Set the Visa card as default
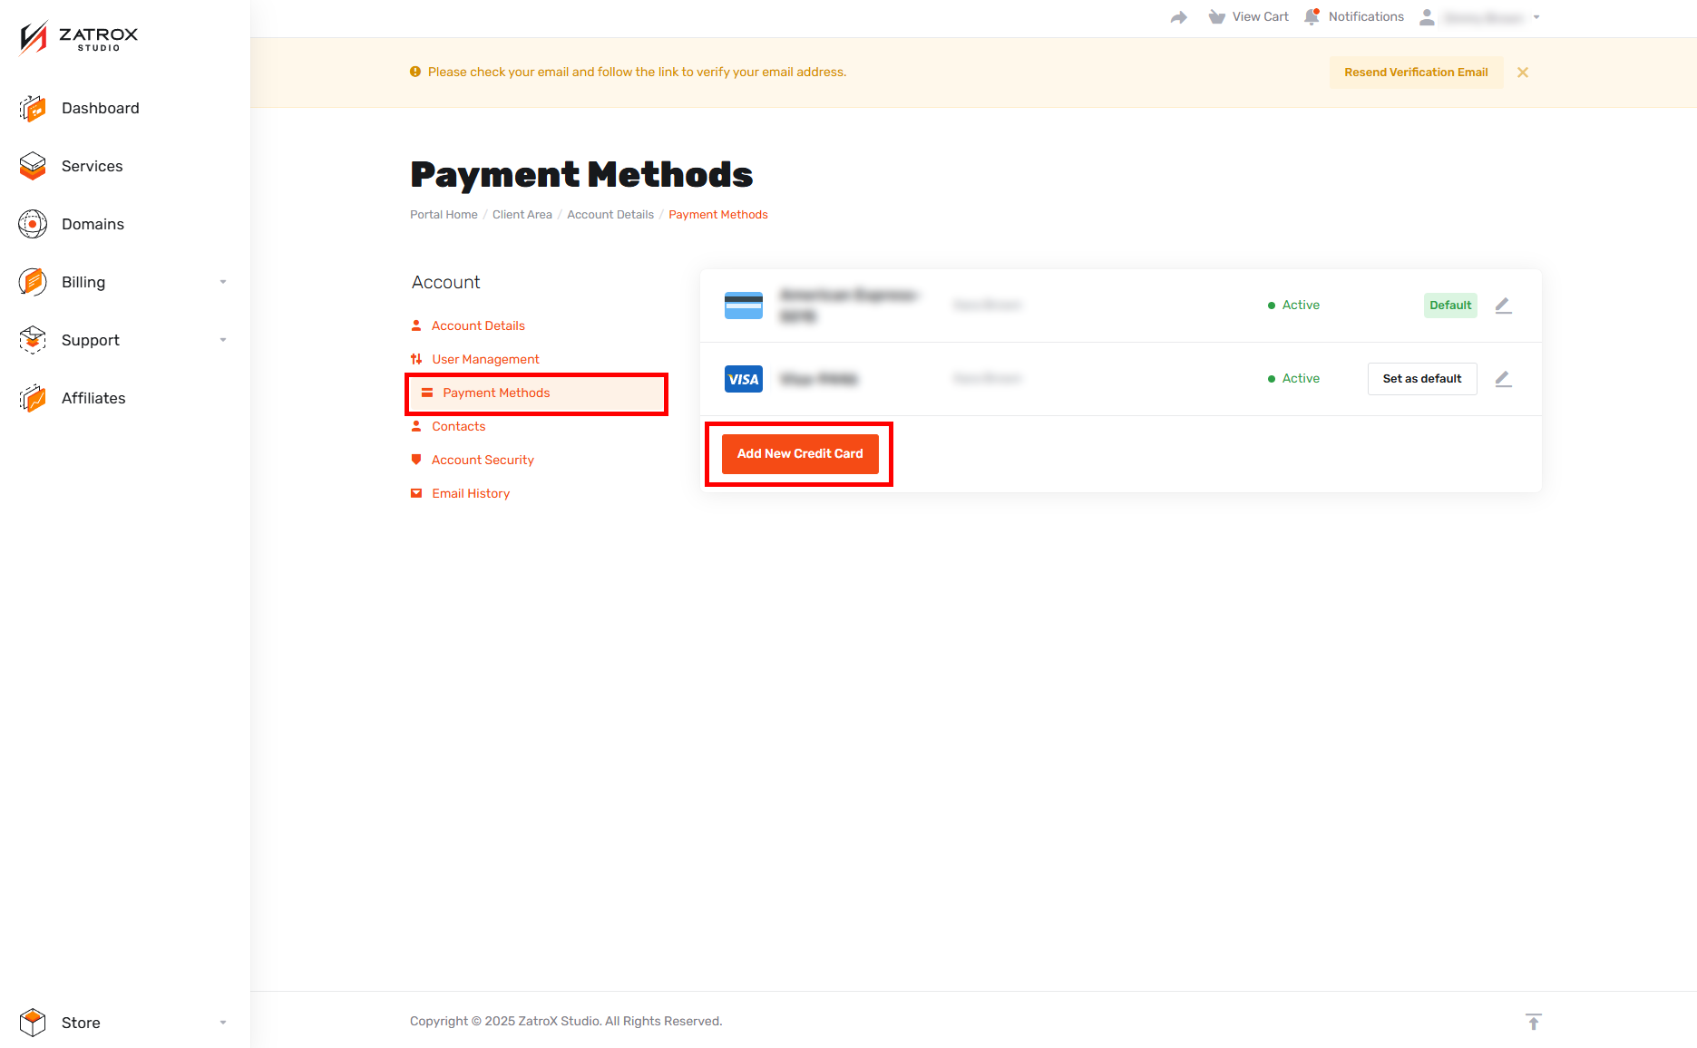This screenshot has width=1697, height=1048. [x=1422, y=379]
